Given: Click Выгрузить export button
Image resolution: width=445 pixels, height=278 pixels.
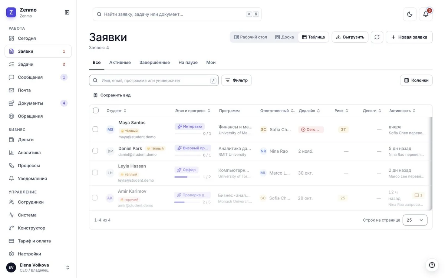Looking at the screenshot, I should (350, 37).
